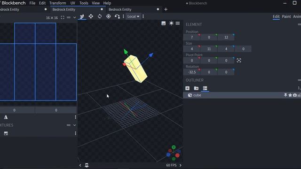Image resolution: width=301 pixels, height=169 pixels.
Task: Click the Add Cube icon in the Outliner
Action: pyautogui.click(x=188, y=88)
